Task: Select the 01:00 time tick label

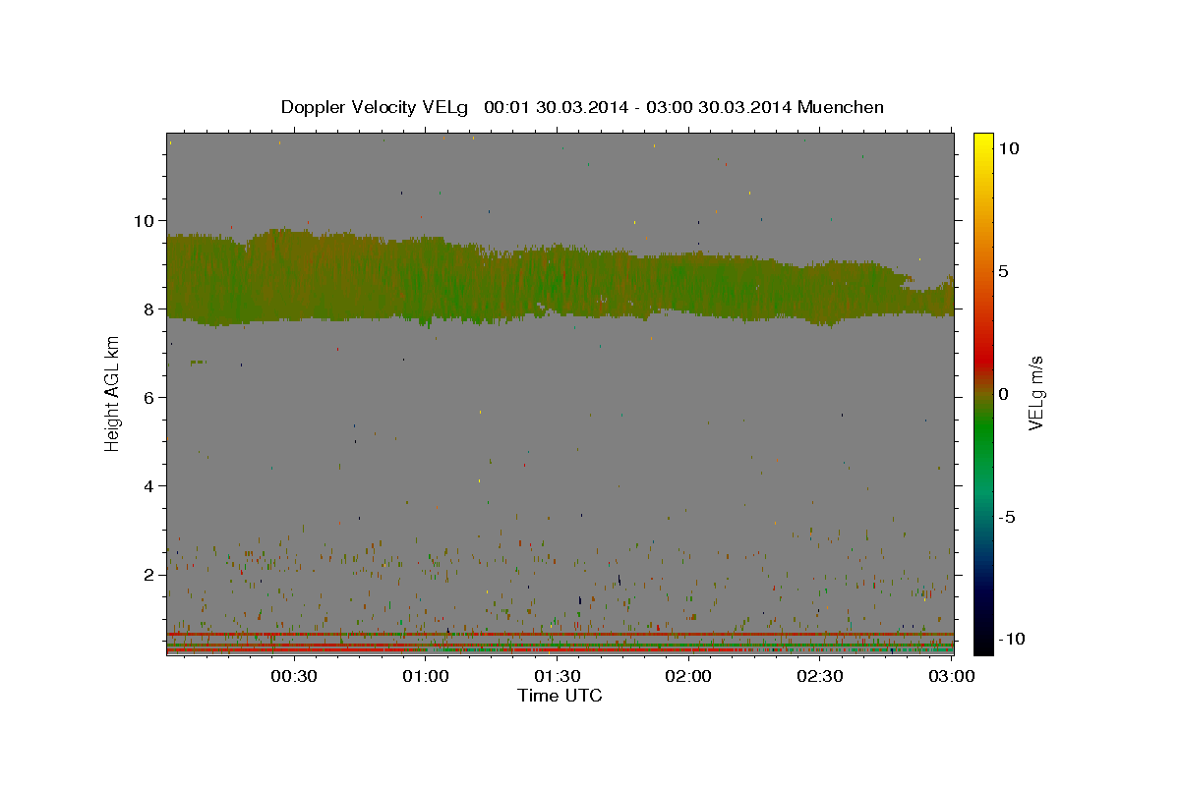Action: [426, 676]
